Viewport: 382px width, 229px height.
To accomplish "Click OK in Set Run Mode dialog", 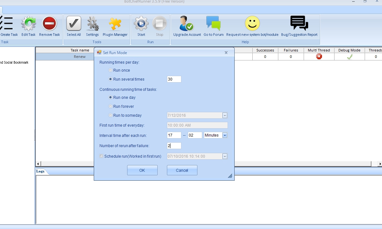I will click(x=142, y=170).
